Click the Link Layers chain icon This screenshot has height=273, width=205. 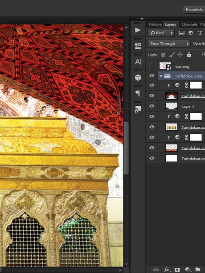point(156,270)
